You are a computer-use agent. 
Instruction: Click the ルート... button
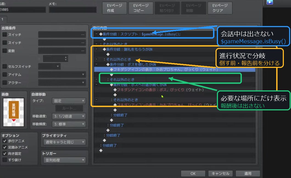[x=69, y=108]
